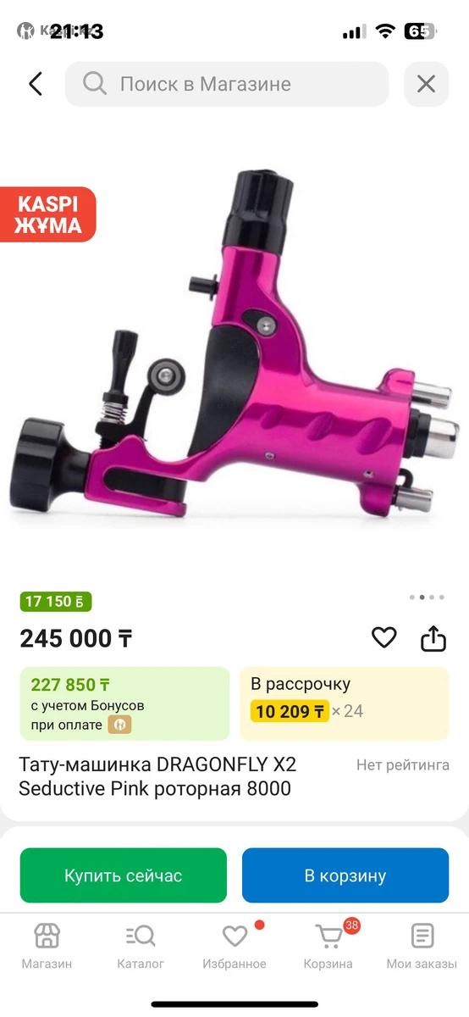Viewport: 469px width, 1017px height.
Task: Clear search with the X button
Action: 426,84
